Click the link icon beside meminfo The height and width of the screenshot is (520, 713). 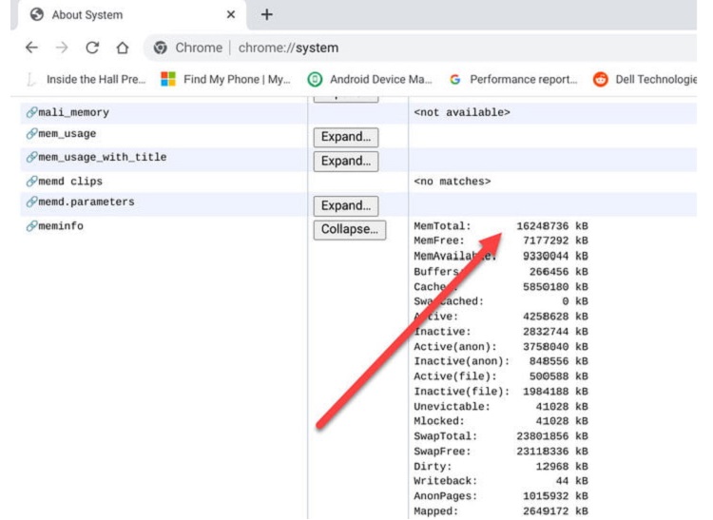[x=31, y=226]
